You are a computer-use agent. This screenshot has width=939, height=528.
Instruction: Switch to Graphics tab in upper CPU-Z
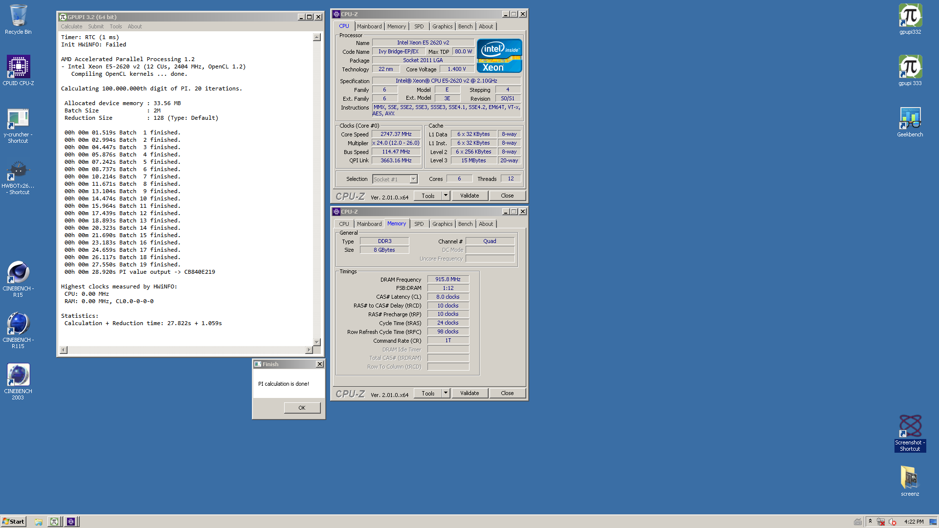coord(443,26)
